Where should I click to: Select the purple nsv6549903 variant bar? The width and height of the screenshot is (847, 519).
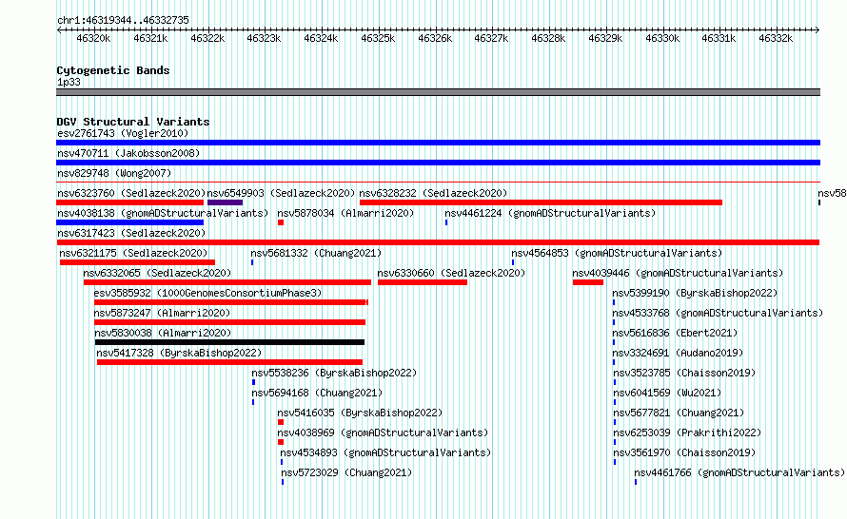(225, 202)
